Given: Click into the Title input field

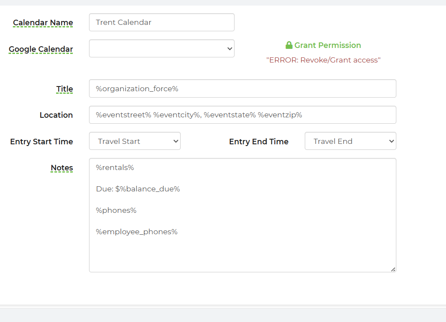Looking at the screenshot, I should click(x=242, y=89).
